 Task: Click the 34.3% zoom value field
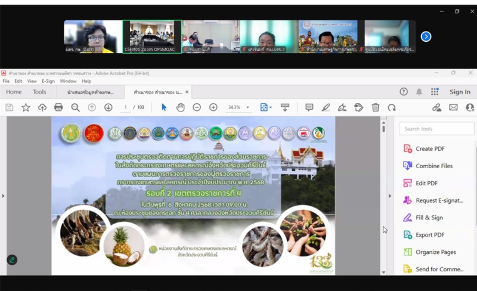(234, 107)
